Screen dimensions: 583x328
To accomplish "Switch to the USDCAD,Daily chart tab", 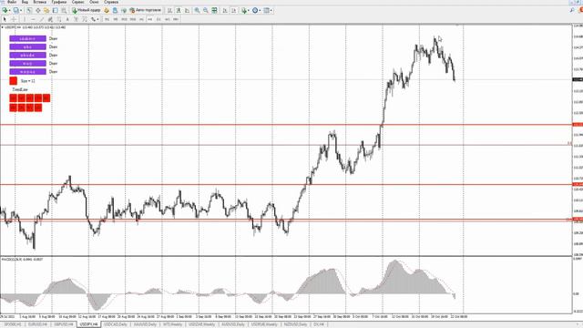I will (116, 324).
